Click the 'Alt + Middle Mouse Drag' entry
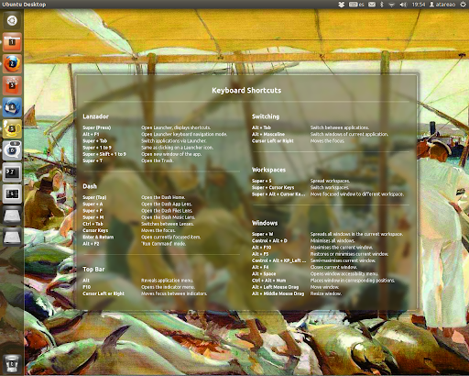469x376 pixels. coord(278,293)
